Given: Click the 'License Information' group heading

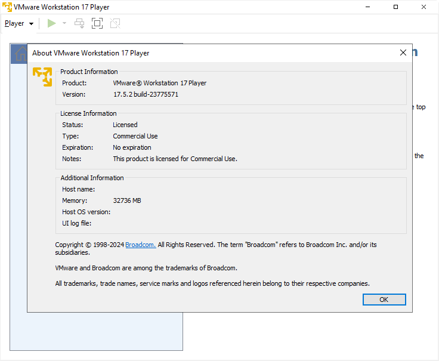Looking at the screenshot, I should [88, 113].
